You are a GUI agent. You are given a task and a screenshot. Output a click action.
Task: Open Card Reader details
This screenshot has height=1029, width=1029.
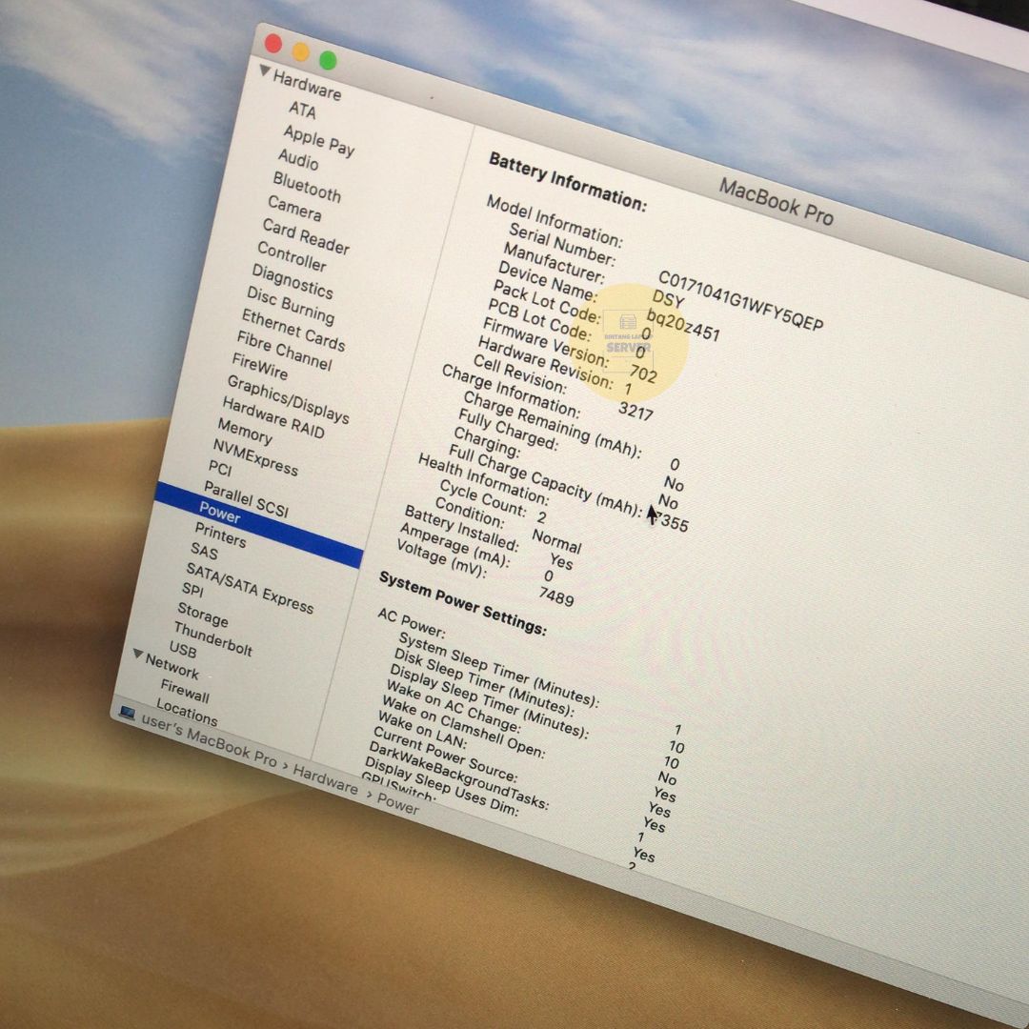point(306,236)
